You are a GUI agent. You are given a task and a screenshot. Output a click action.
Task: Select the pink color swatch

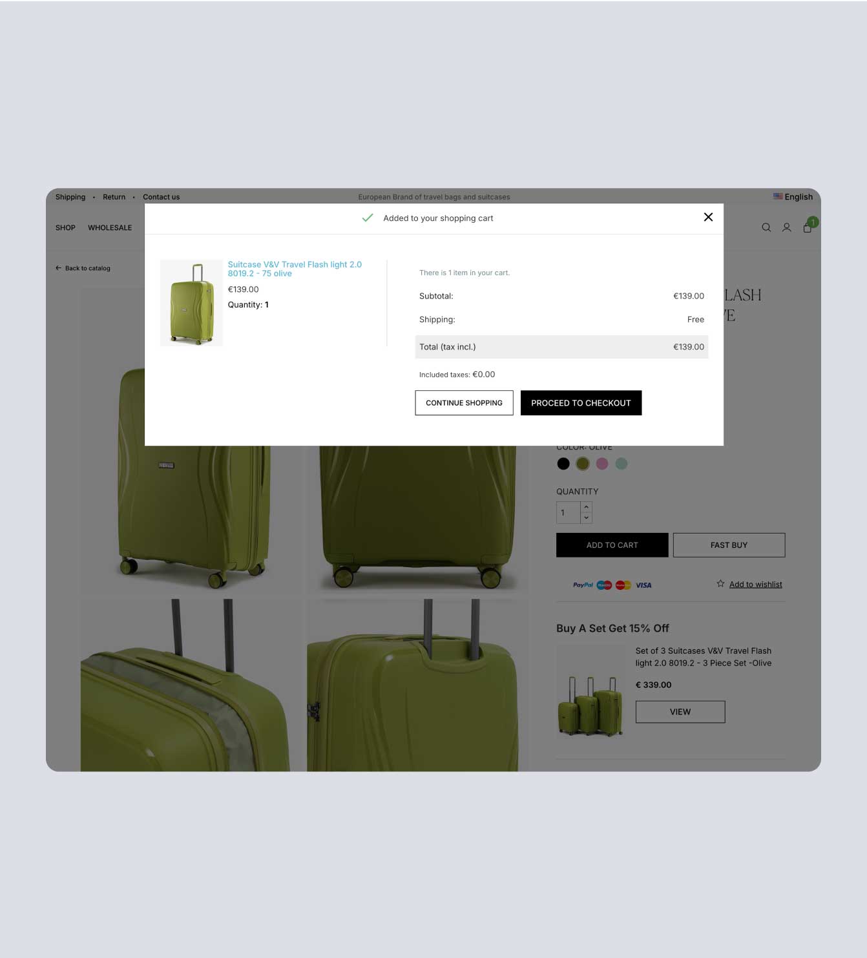(x=602, y=464)
